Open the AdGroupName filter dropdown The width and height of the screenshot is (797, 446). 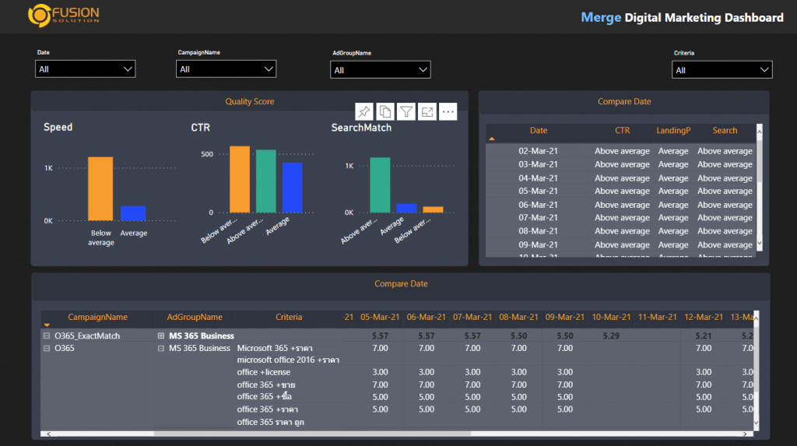click(x=380, y=70)
